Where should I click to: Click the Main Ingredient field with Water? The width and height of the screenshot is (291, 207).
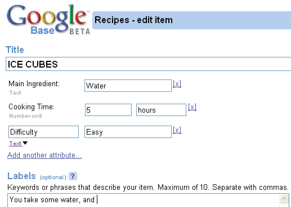[x=128, y=86]
